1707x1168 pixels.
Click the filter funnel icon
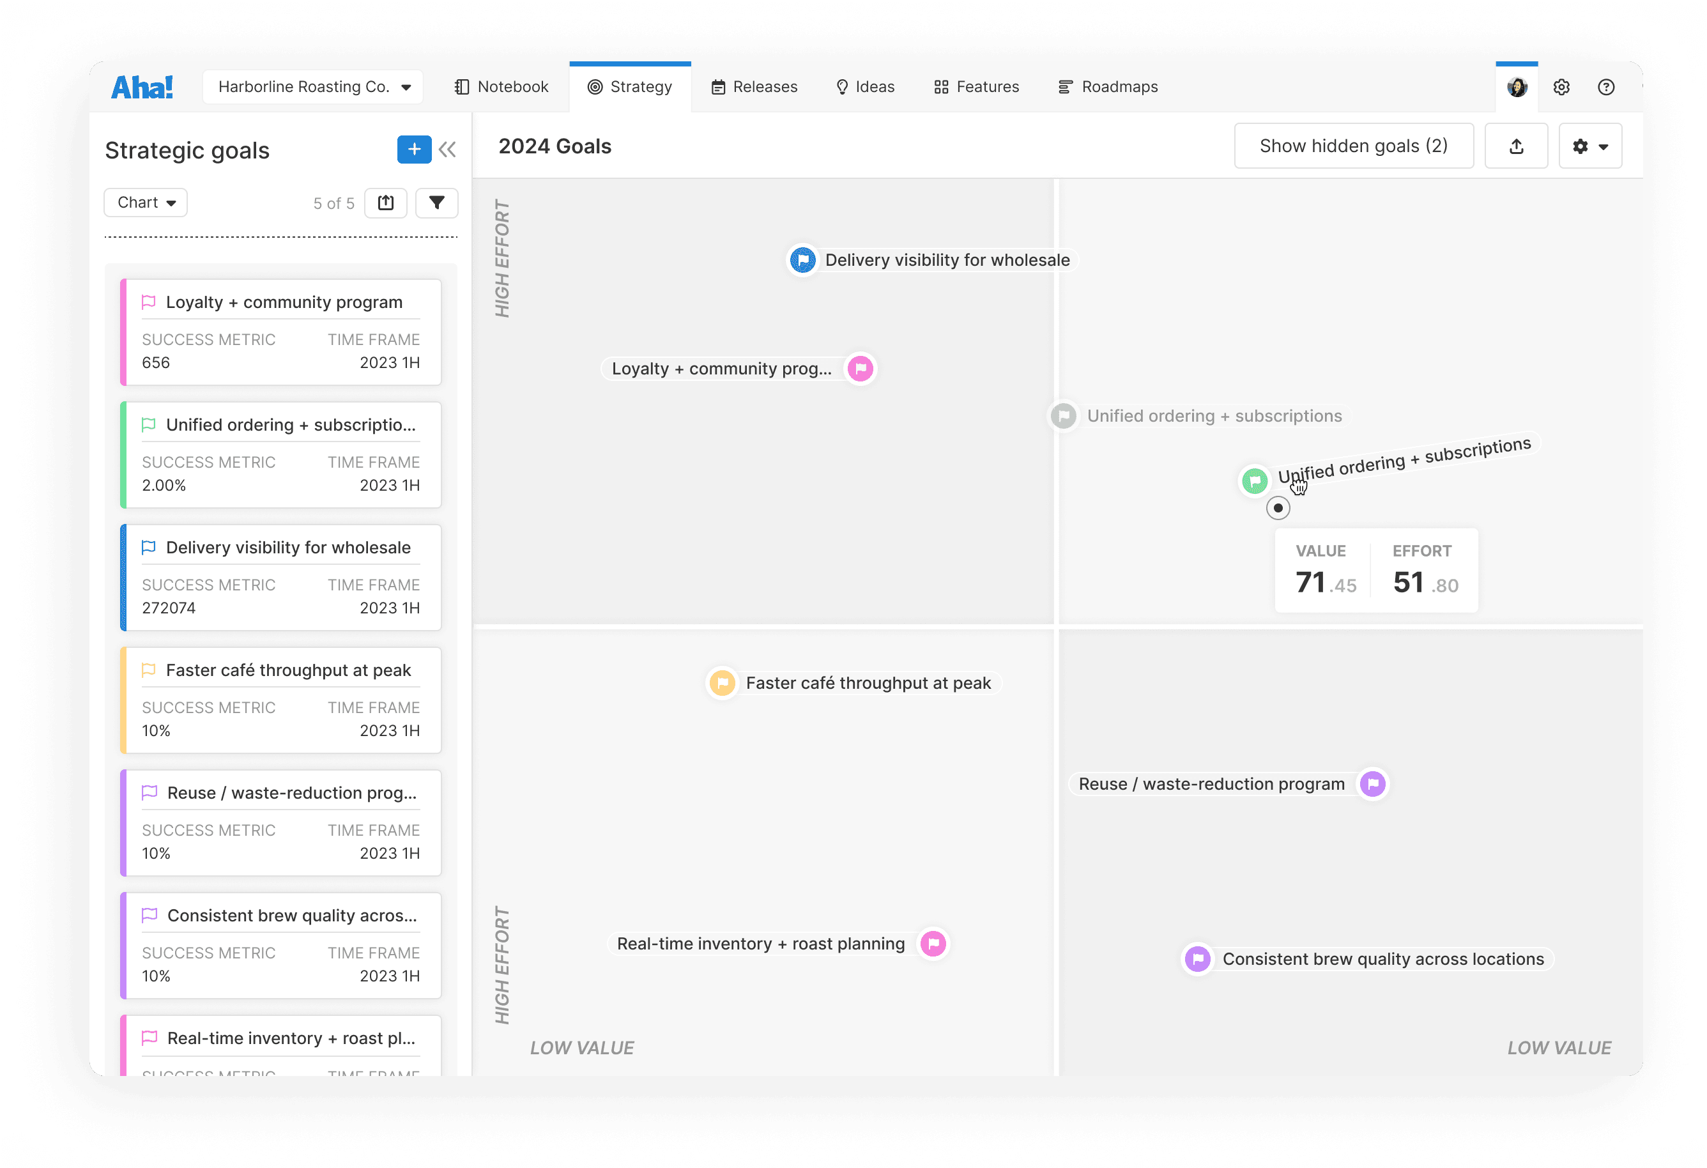coord(436,203)
